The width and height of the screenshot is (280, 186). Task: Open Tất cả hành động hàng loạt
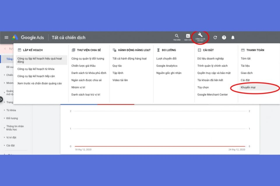click(129, 59)
